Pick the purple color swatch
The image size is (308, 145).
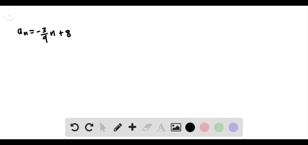click(x=233, y=127)
